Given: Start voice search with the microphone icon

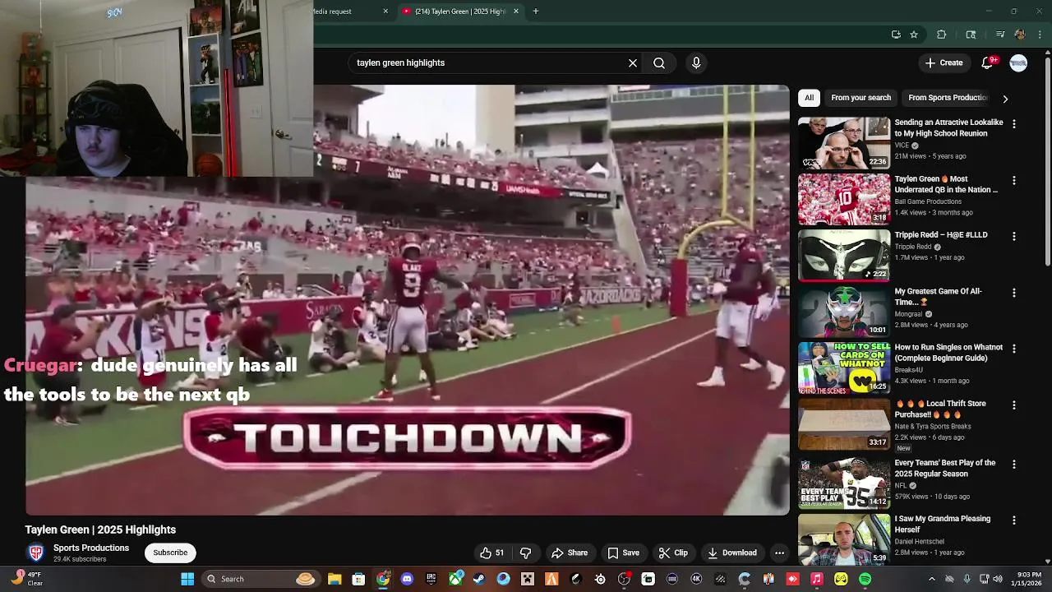Looking at the screenshot, I should pyautogui.click(x=696, y=62).
